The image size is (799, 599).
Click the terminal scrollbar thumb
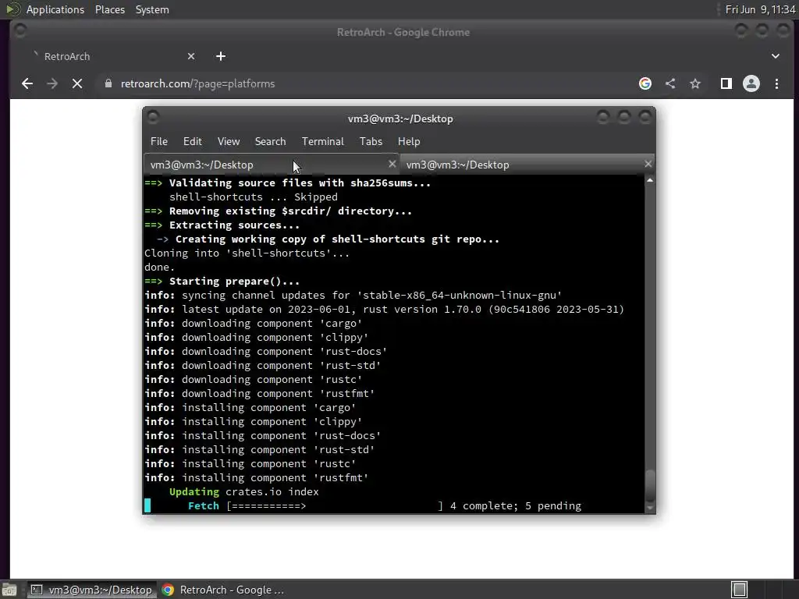[650, 486]
